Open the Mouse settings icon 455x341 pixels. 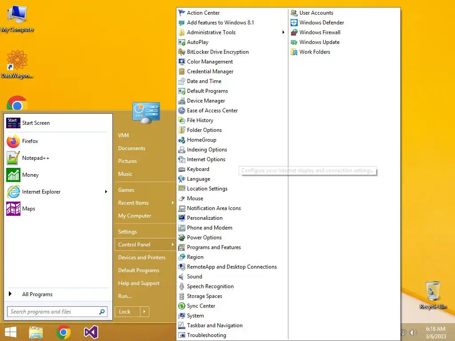click(182, 198)
